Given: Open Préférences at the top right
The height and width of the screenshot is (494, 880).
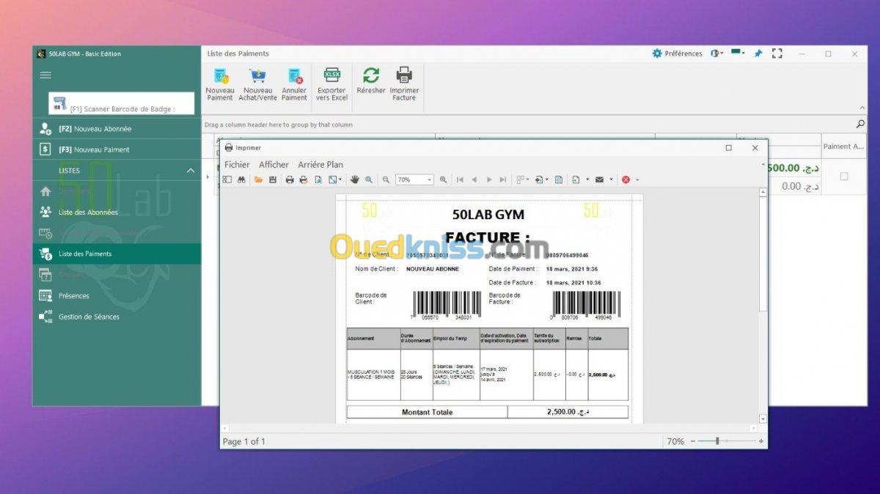Looking at the screenshot, I should [x=677, y=54].
